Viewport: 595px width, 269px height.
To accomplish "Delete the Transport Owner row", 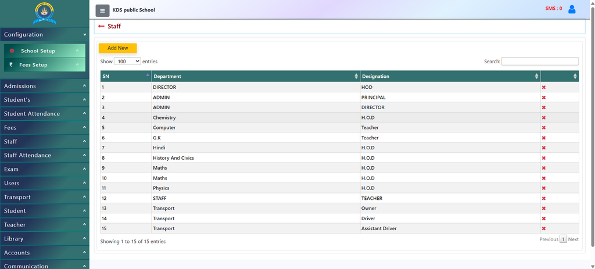I will (x=543, y=209).
